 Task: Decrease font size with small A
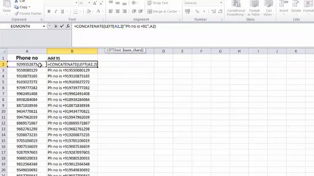point(101,3)
